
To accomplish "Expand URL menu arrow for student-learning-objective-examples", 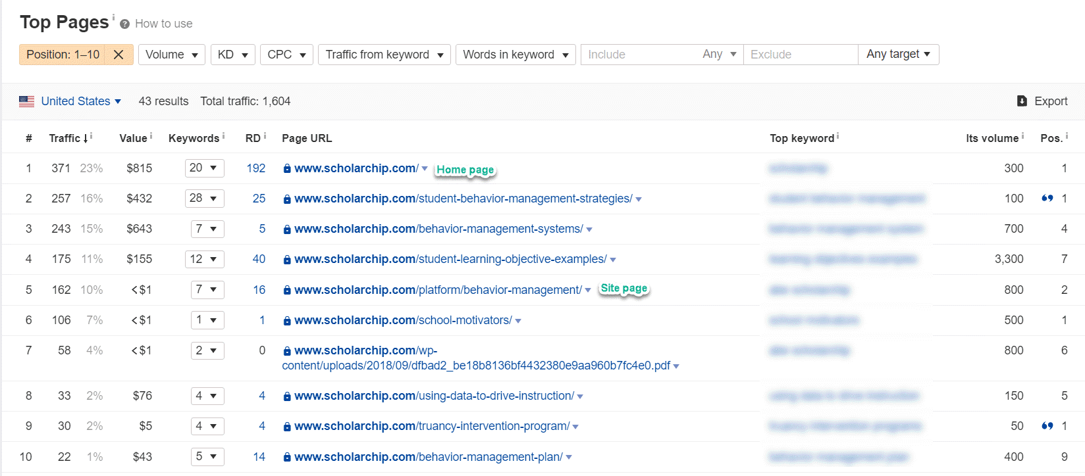I will [x=613, y=260].
